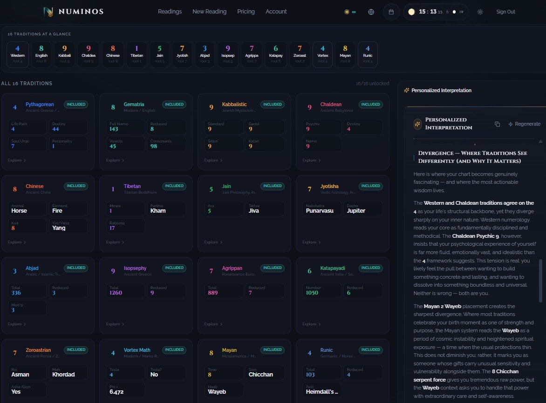Expand Explore under Gematria card

point(115,160)
